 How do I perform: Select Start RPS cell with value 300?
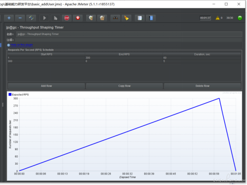(x=46, y=61)
